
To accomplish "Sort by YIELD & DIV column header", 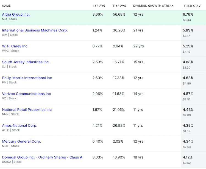I will point(192,6).
